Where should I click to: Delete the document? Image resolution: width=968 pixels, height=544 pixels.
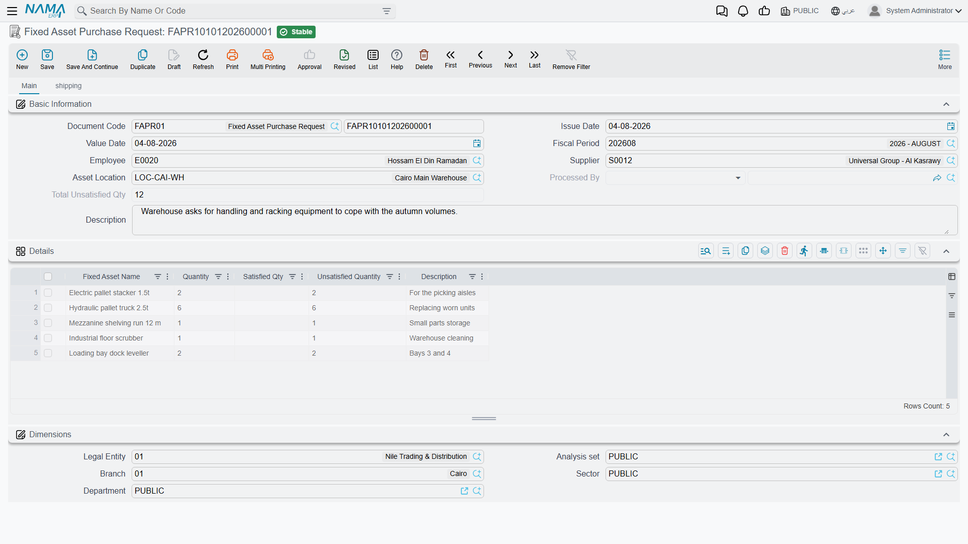point(424,59)
